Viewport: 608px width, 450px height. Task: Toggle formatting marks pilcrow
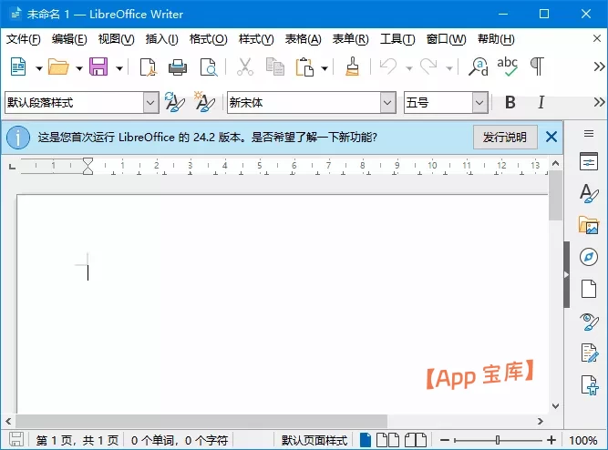538,66
